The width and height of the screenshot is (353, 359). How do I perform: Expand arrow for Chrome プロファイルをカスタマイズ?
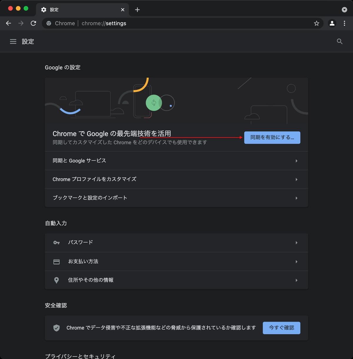(x=297, y=179)
